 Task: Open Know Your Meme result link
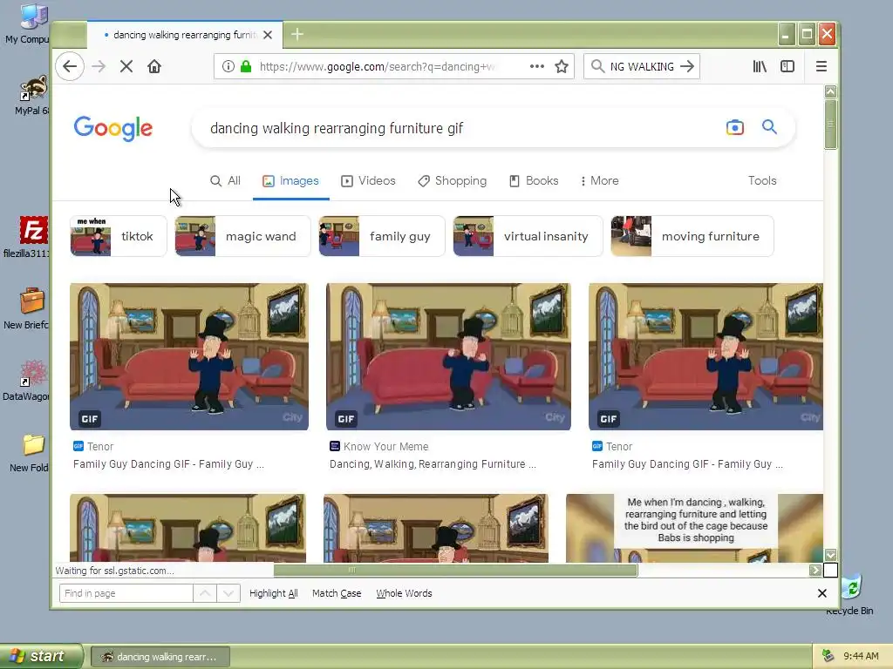pyautogui.click(x=433, y=464)
